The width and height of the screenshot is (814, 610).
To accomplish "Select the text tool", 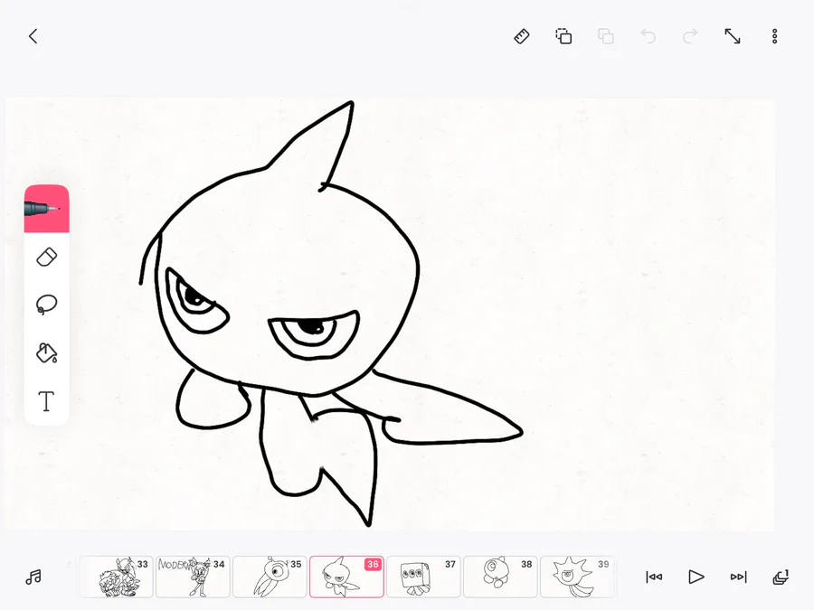I will [x=47, y=401].
